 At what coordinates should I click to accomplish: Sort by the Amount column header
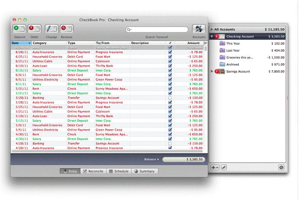click(189, 43)
